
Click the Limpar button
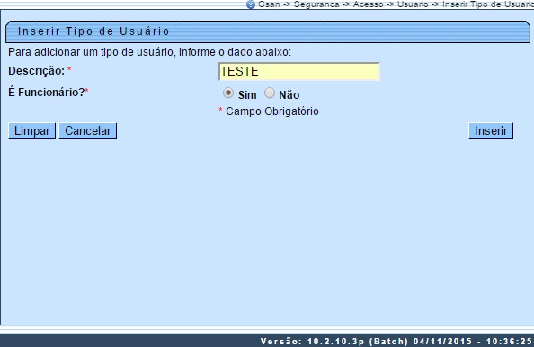32,131
